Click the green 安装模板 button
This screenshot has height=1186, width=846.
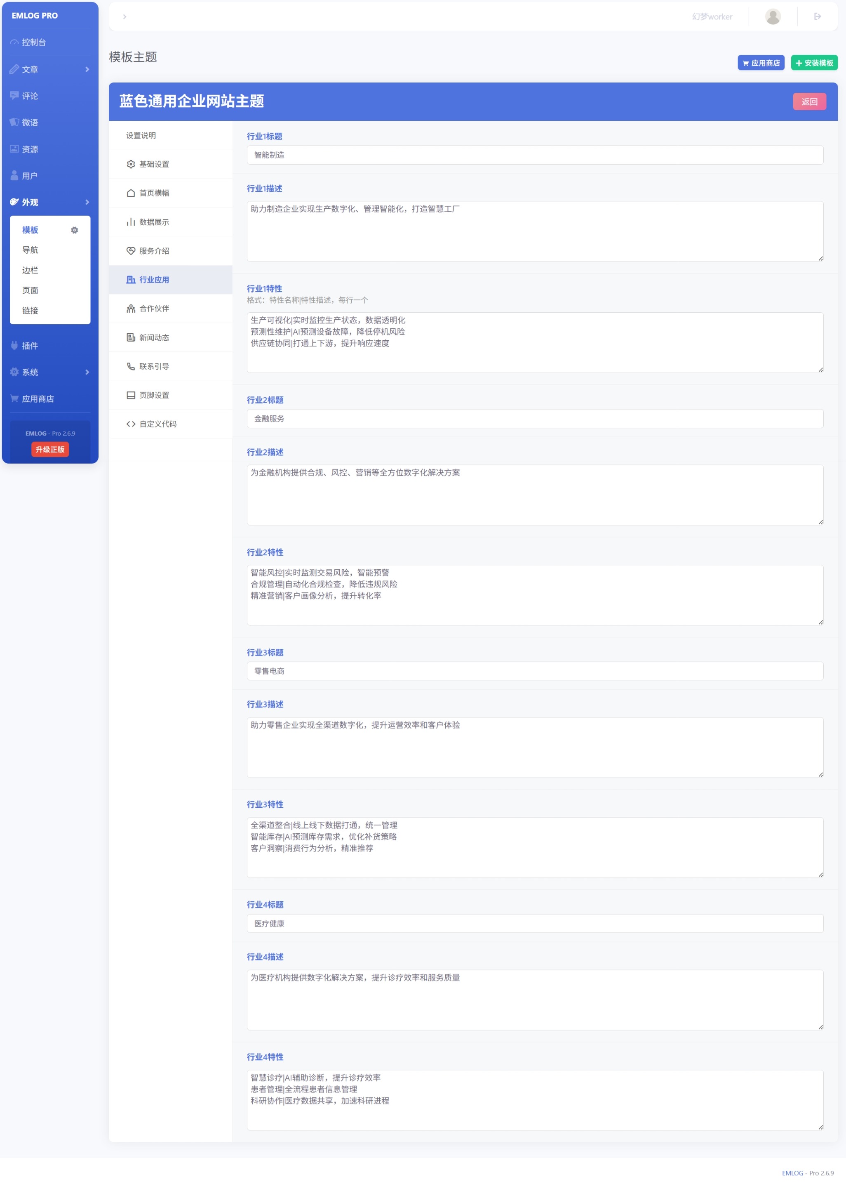814,63
